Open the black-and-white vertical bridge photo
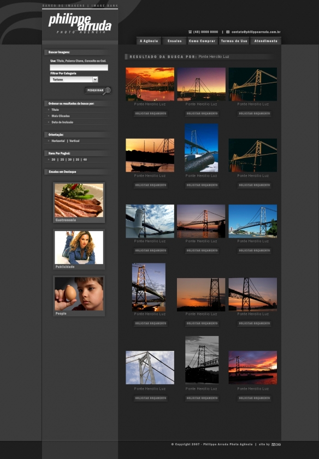Viewport: 319px width, 459px height. (202, 360)
